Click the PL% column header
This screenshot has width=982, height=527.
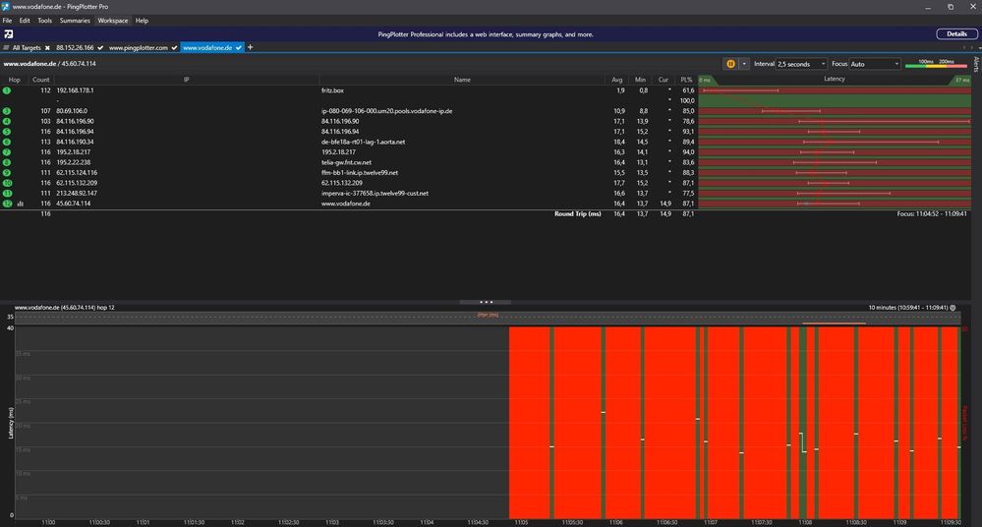point(686,80)
